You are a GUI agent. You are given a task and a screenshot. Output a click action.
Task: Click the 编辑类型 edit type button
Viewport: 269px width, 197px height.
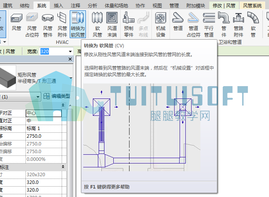click(x=57, y=96)
